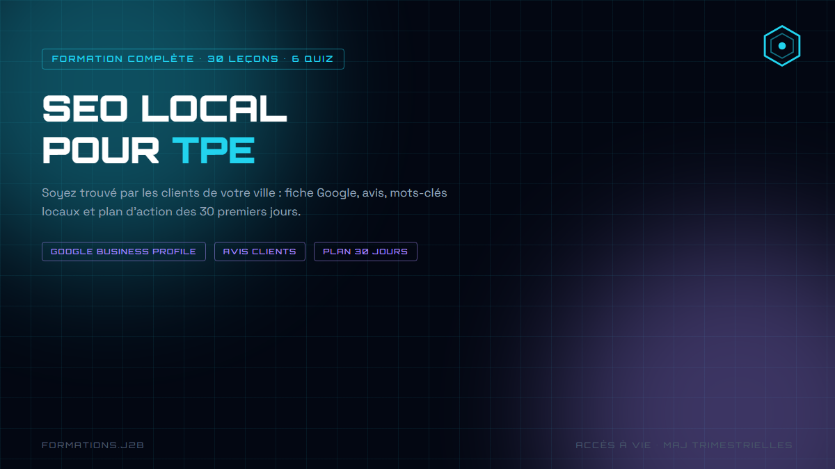
Task: Click the Formation Complète badge
Action: pyautogui.click(x=193, y=59)
